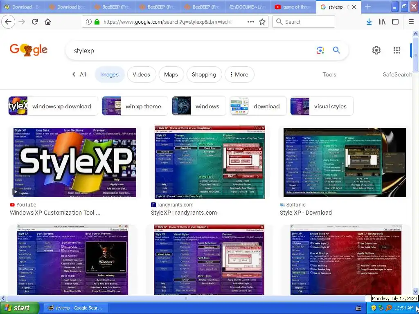419x314 pixels.
Task: Open the Windows Start menu
Action: pos(19,308)
